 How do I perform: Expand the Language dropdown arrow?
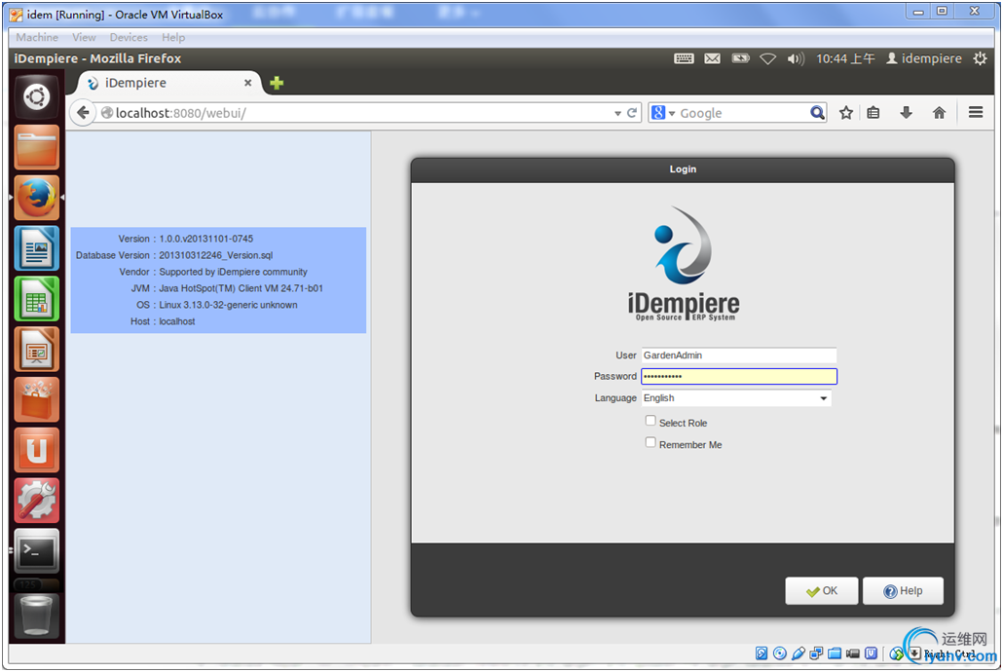823,398
